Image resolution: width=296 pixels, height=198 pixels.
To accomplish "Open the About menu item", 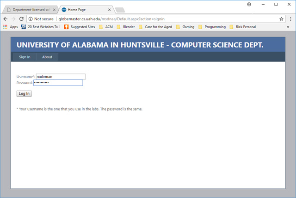I will click(x=47, y=57).
